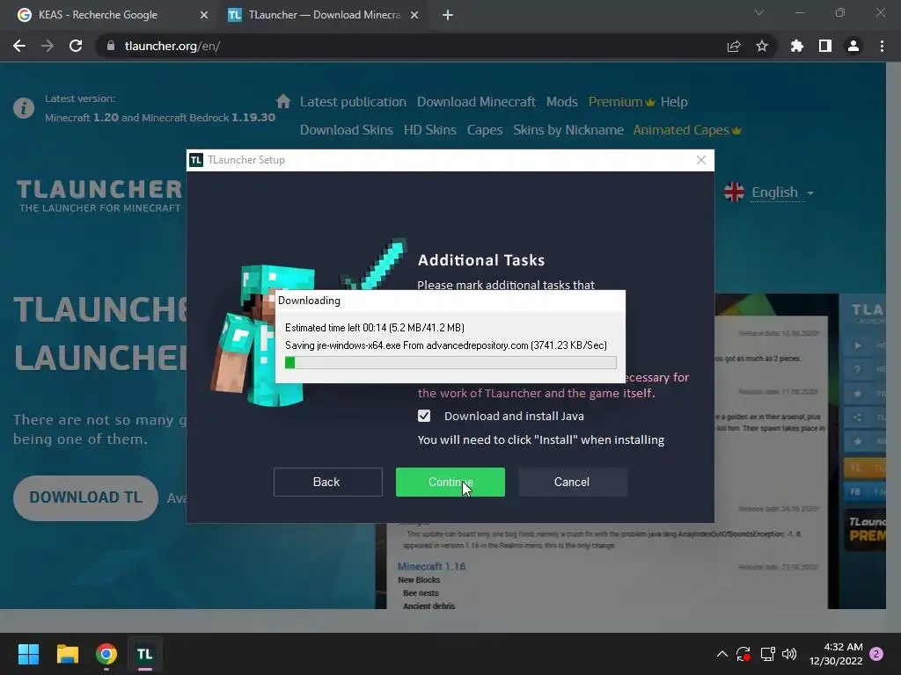Click the site lock icon in address bar
The width and height of the screenshot is (901, 675).
point(111,46)
